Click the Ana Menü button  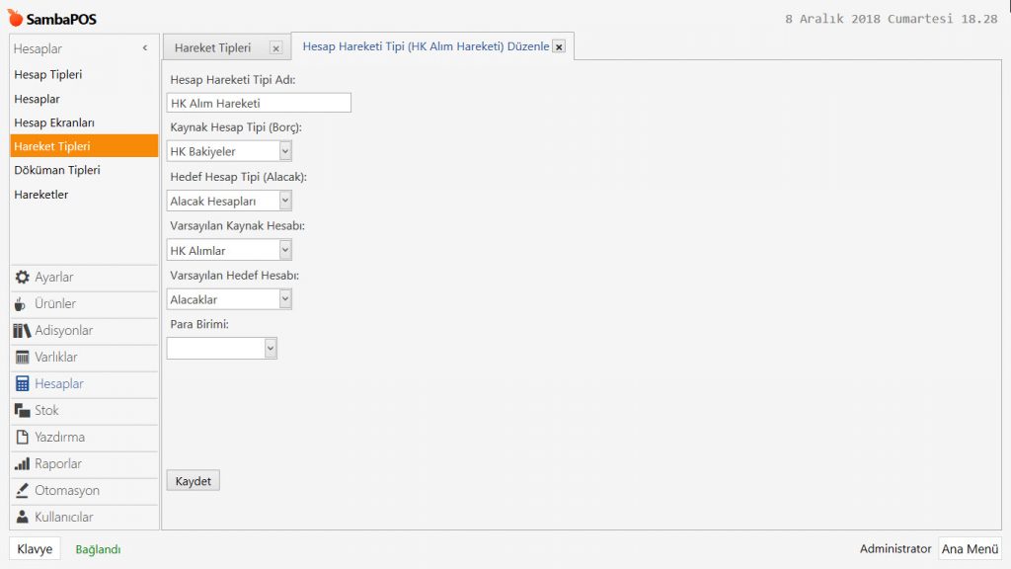tap(970, 549)
